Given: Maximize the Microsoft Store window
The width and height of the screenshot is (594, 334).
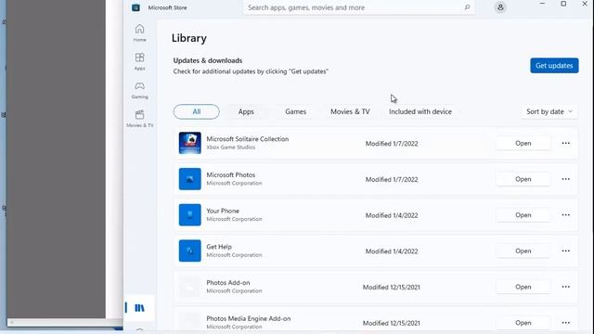Looking at the screenshot, I should pyautogui.click(x=563, y=4).
